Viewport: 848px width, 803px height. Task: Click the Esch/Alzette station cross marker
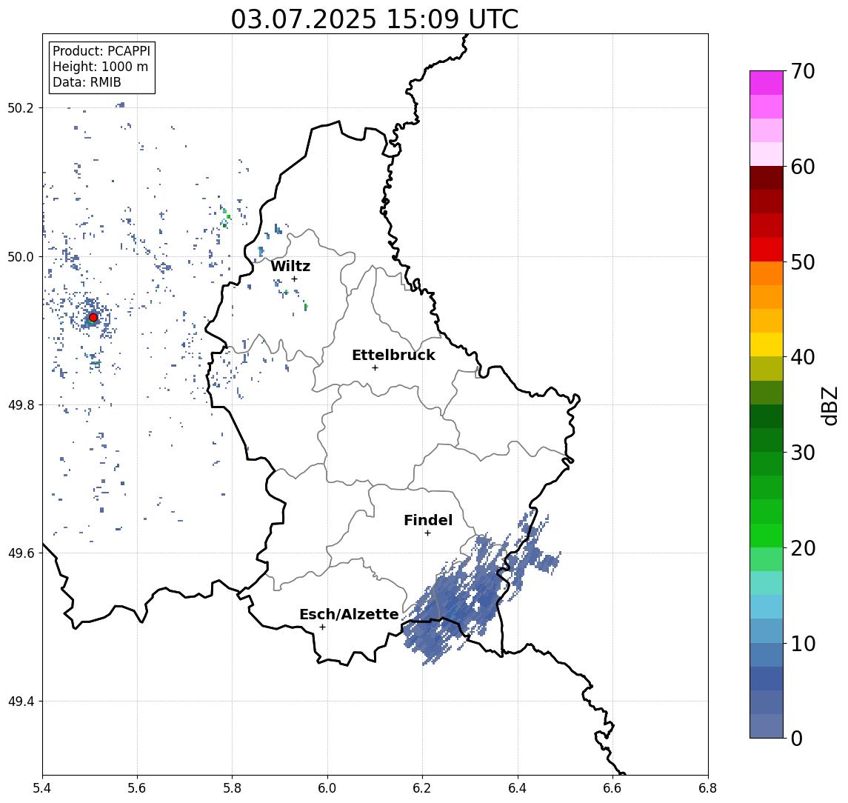pyautogui.click(x=322, y=627)
